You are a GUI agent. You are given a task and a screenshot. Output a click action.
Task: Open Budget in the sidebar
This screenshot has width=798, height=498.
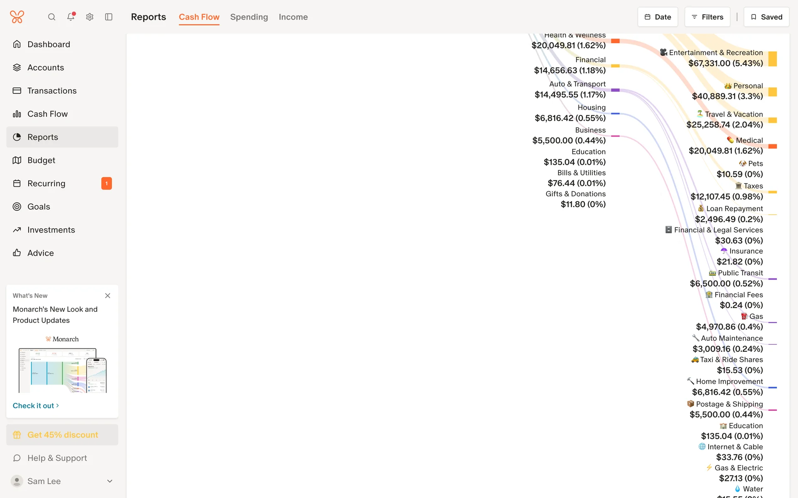point(41,160)
